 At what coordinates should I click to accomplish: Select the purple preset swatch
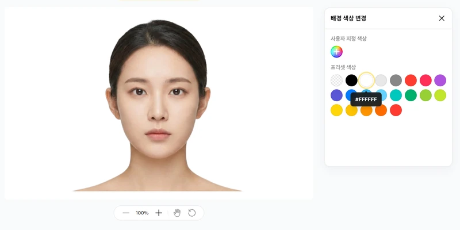point(440,80)
